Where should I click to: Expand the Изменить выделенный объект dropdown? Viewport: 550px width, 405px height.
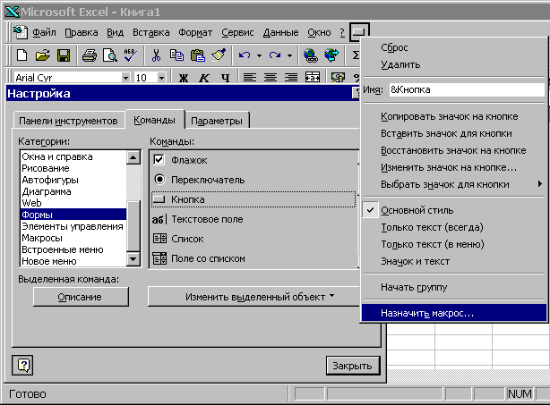259,296
